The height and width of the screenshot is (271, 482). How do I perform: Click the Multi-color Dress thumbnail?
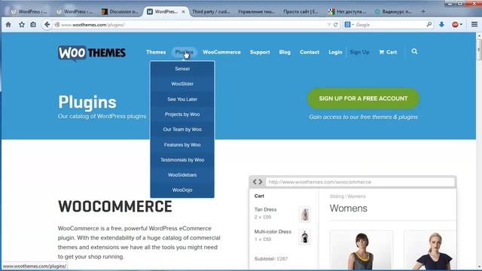(x=304, y=237)
